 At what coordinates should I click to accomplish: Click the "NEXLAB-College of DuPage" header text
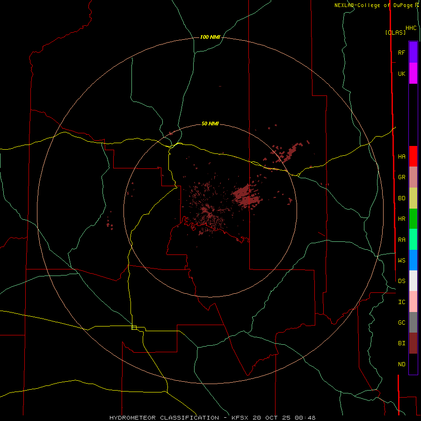click(373, 5)
